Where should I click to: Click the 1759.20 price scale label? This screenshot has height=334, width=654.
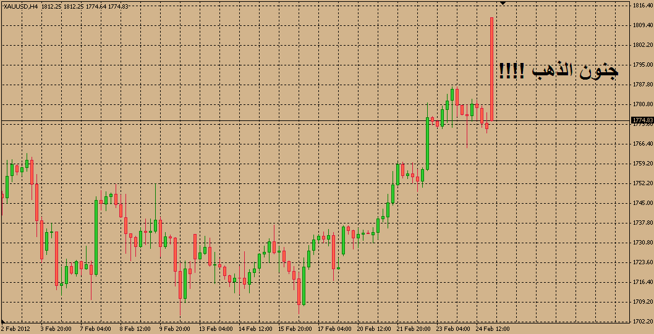pos(643,164)
